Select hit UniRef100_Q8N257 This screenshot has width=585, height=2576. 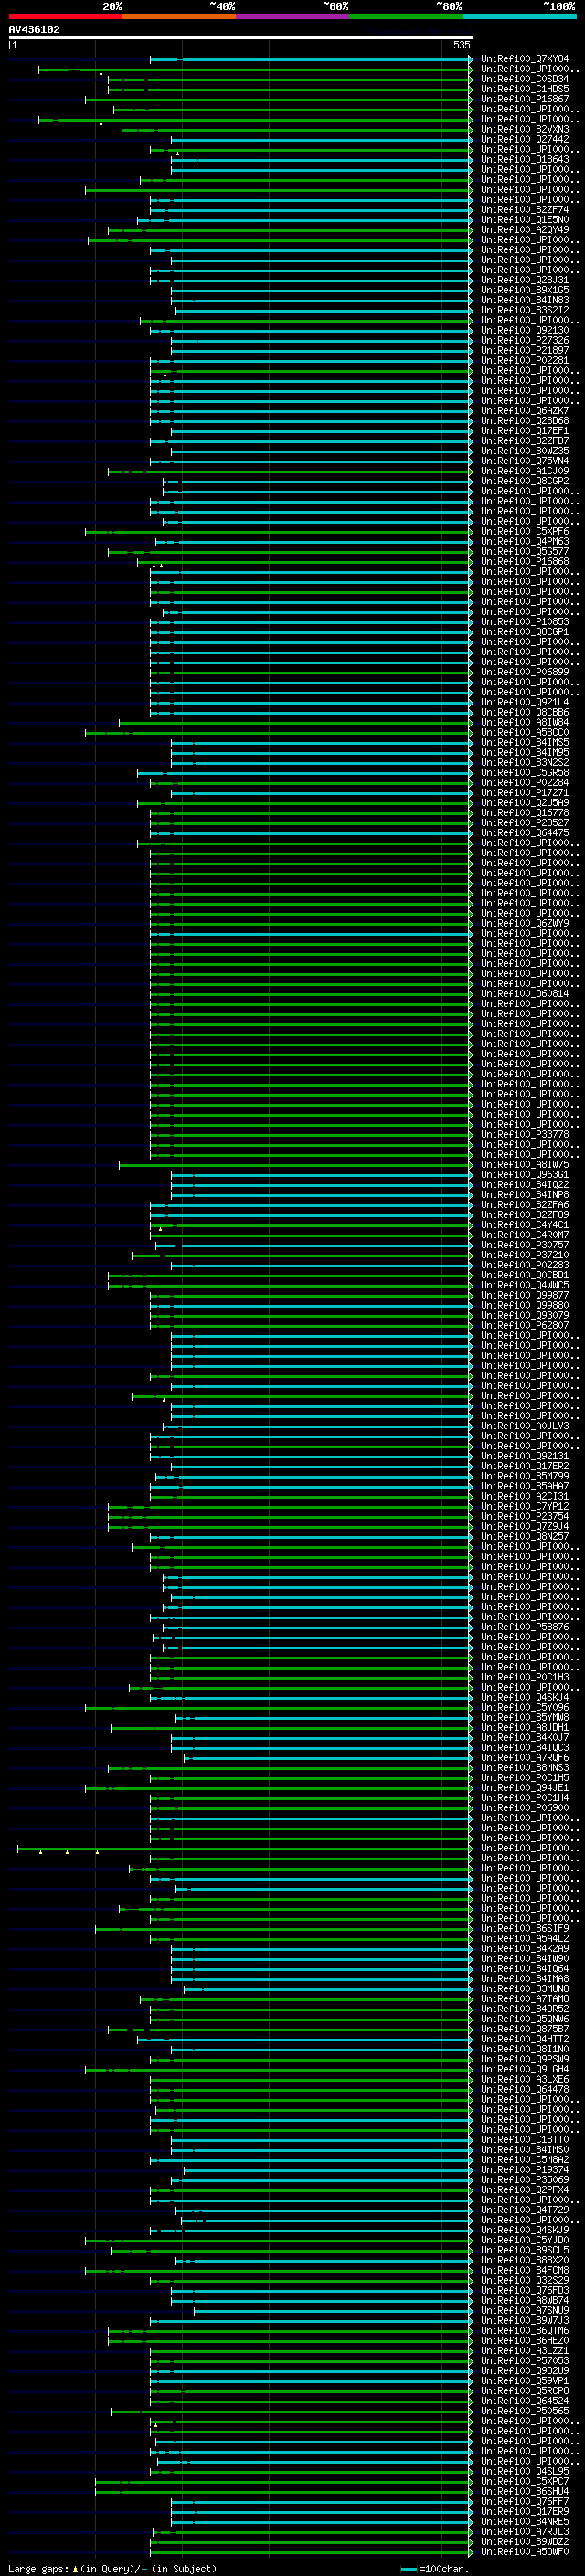(x=525, y=1536)
